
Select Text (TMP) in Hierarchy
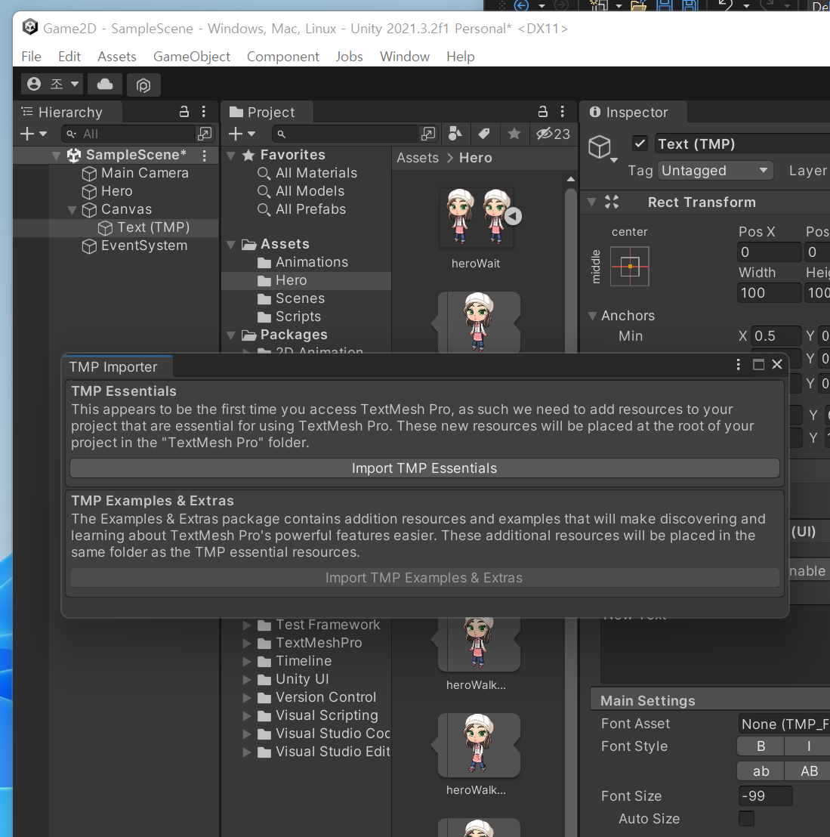click(153, 227)
